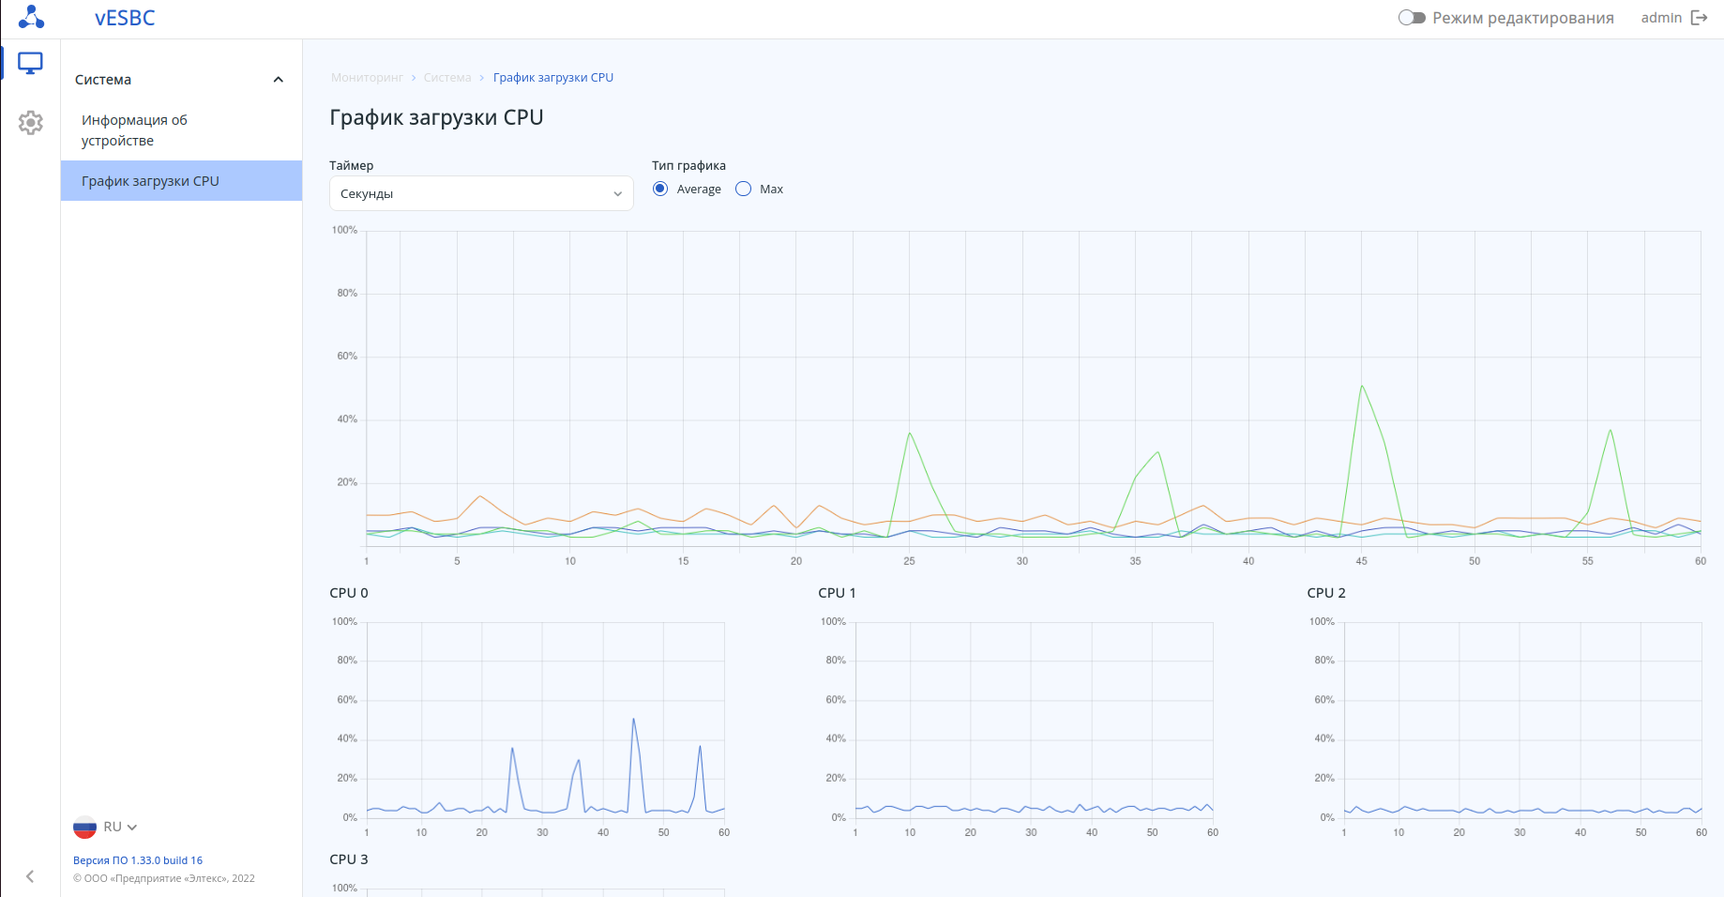The width and height of the screenshot is (1724, 897).
Task: Open the timer dropdown showing Секунды
Action: pyautogui.click(x=481, y=193)
